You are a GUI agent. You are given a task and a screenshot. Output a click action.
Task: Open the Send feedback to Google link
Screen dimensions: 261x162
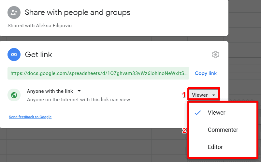click(x=30, y=117)
